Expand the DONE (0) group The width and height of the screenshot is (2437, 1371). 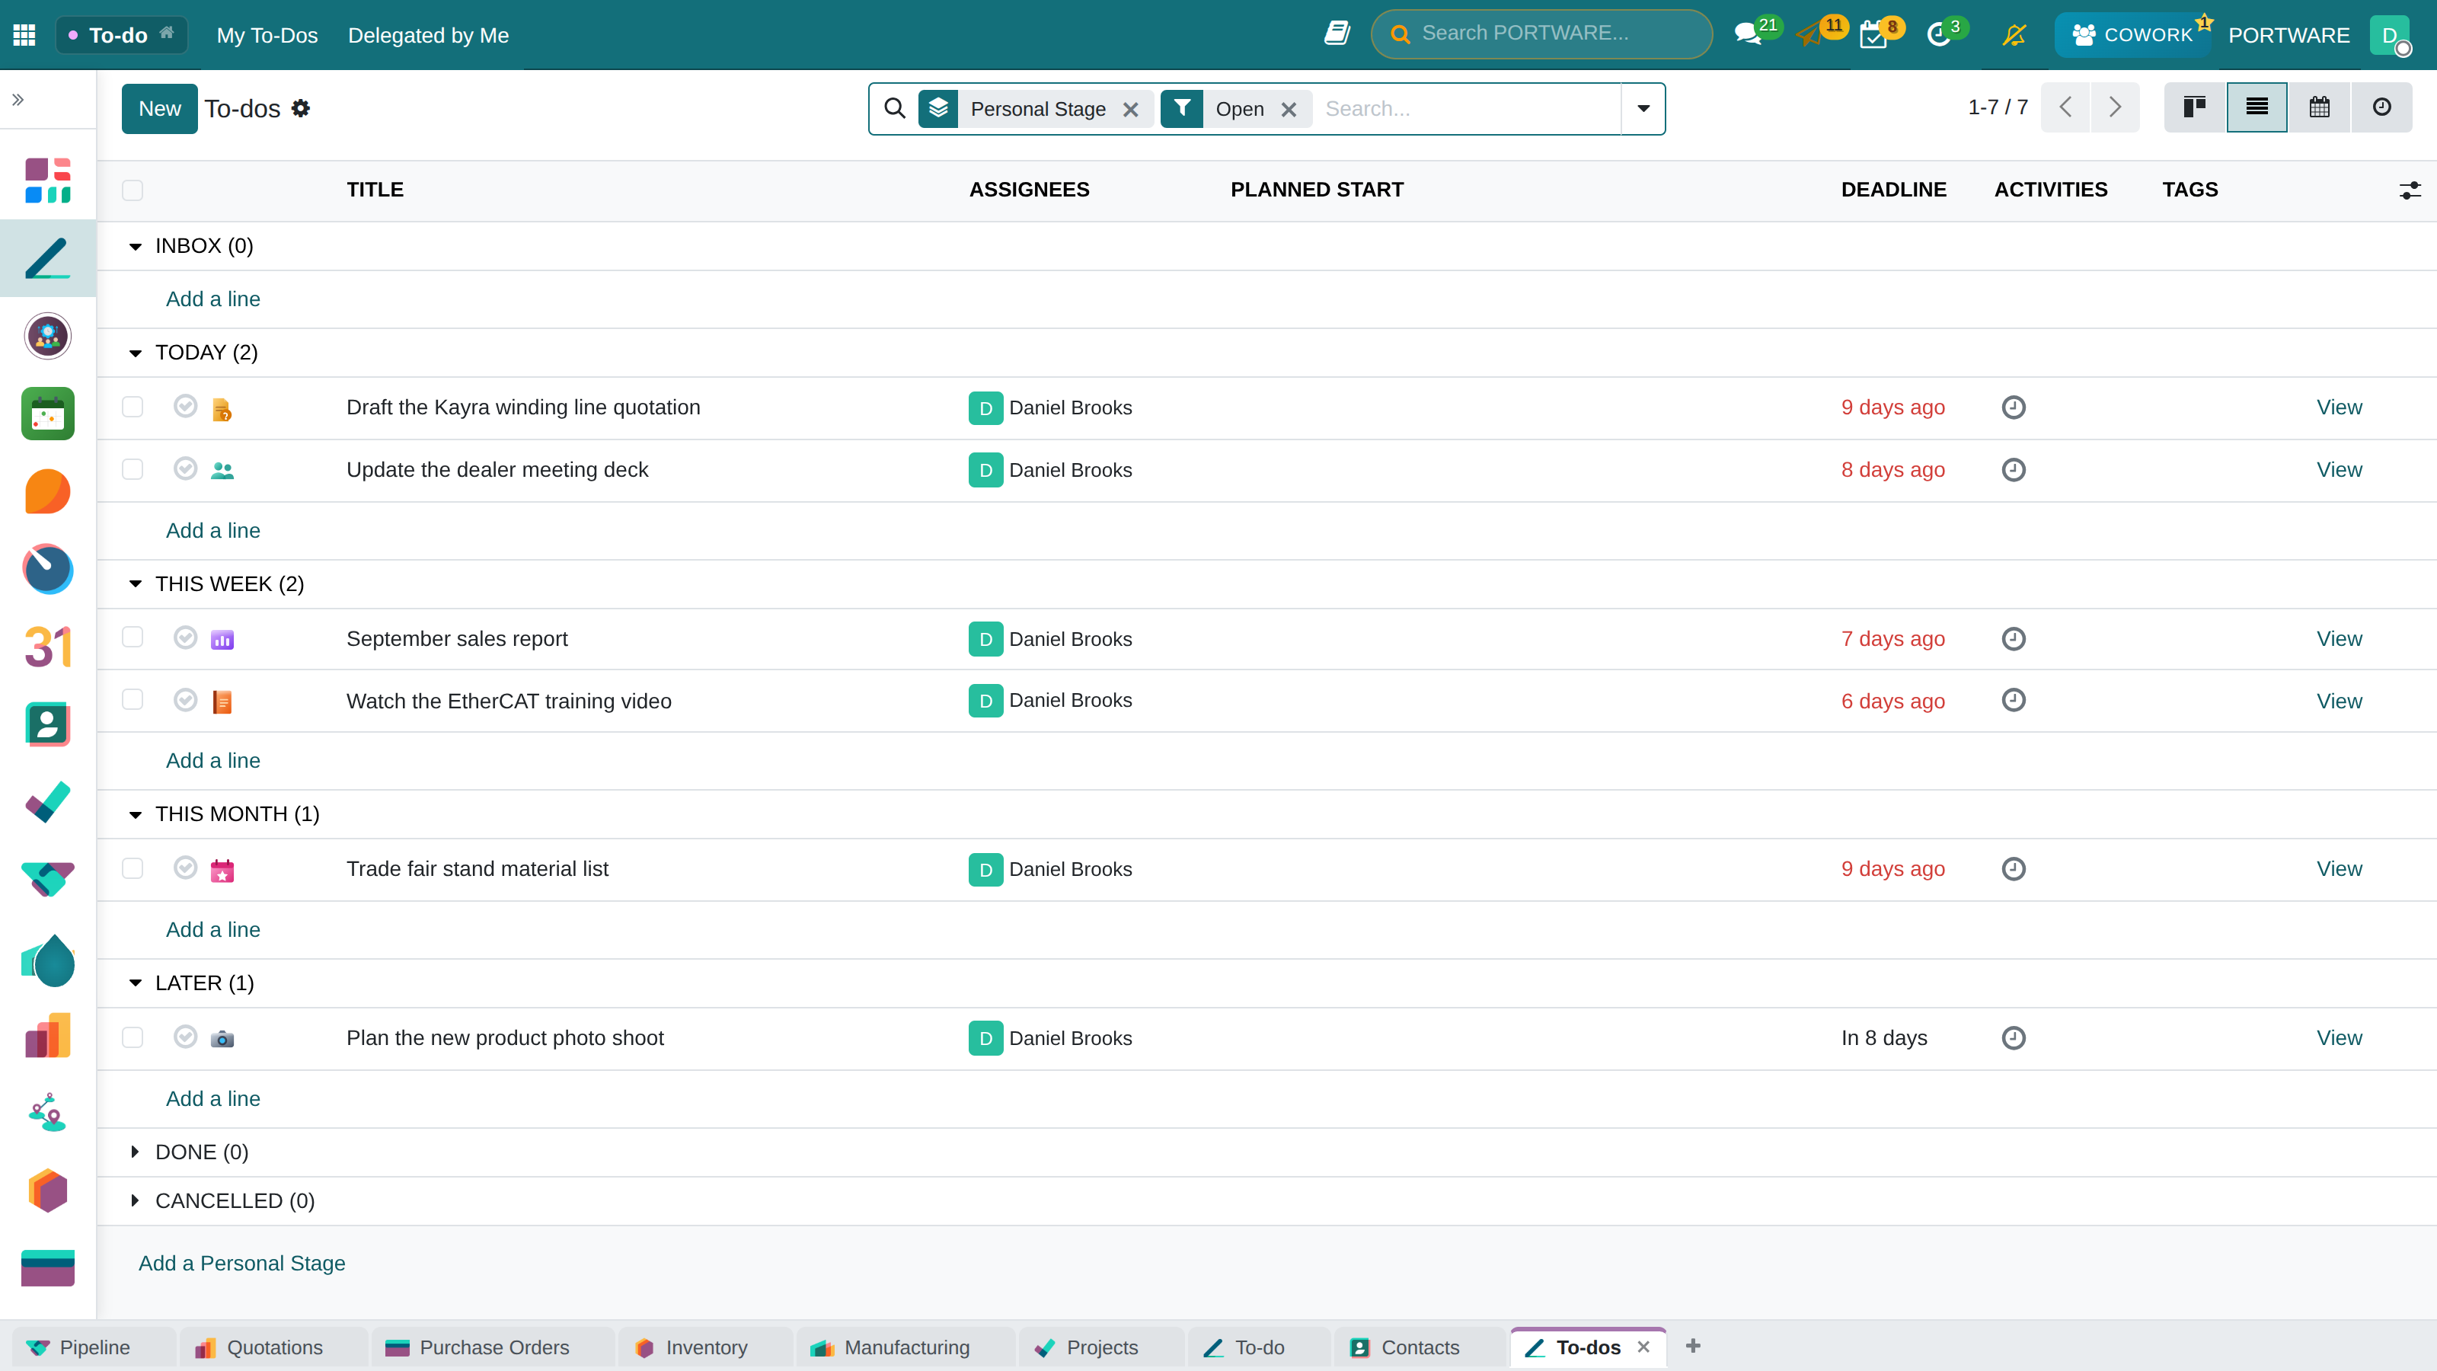(136, 1152)
